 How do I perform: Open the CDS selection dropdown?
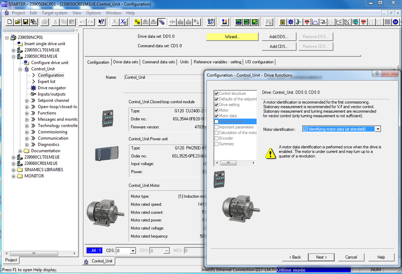point(133,251)
